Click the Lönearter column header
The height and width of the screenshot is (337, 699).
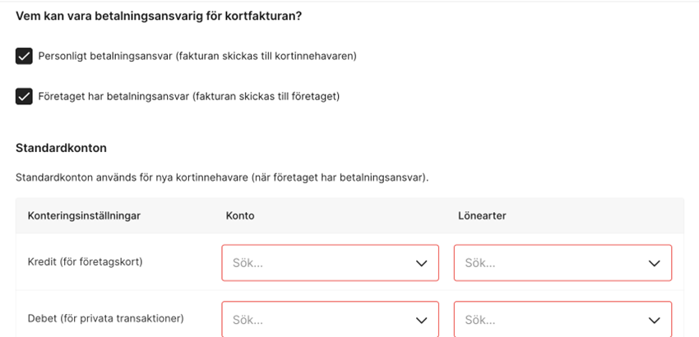482,215
